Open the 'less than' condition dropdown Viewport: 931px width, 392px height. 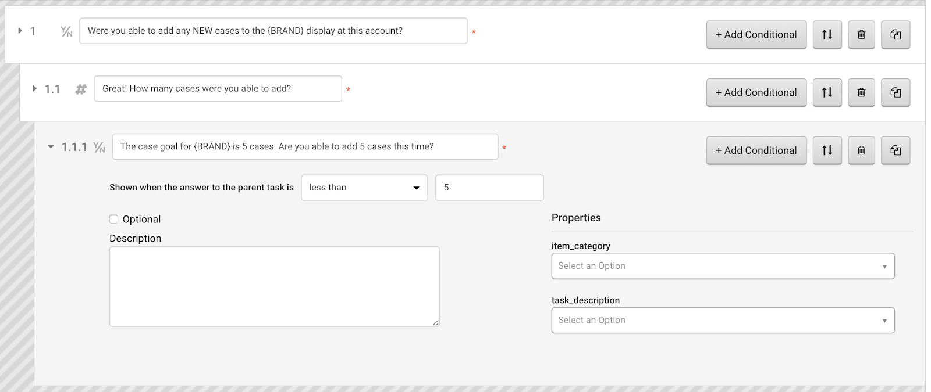[364, 188]
